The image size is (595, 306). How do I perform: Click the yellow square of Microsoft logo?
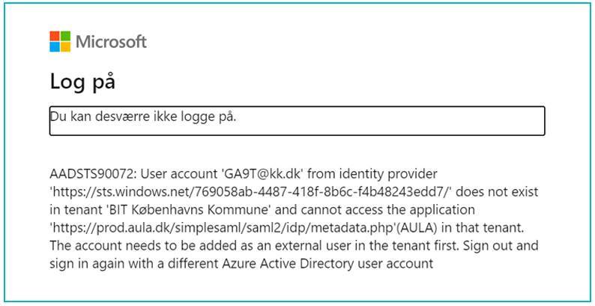click(66, 47)
